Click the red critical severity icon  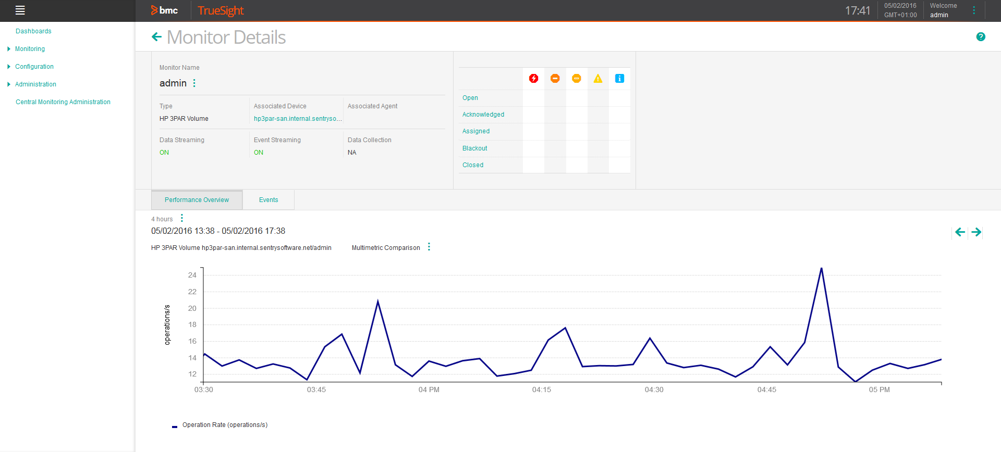click(533, 79)
